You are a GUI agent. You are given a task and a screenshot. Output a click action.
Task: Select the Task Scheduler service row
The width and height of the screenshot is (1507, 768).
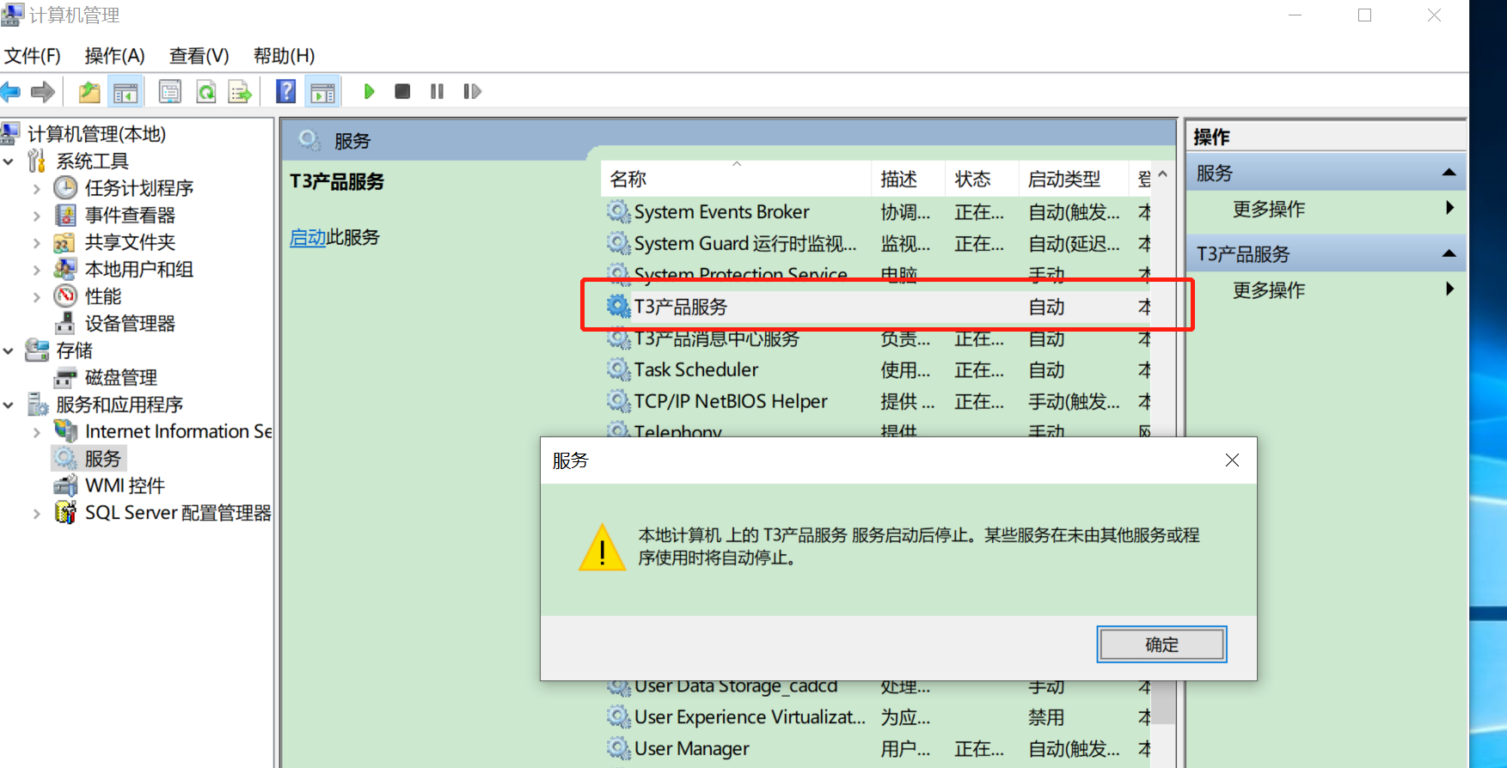point(877,369)
